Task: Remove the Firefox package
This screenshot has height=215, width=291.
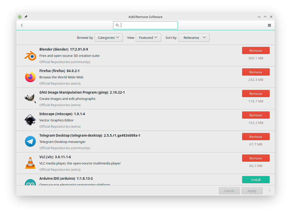Action: [256, 72]
